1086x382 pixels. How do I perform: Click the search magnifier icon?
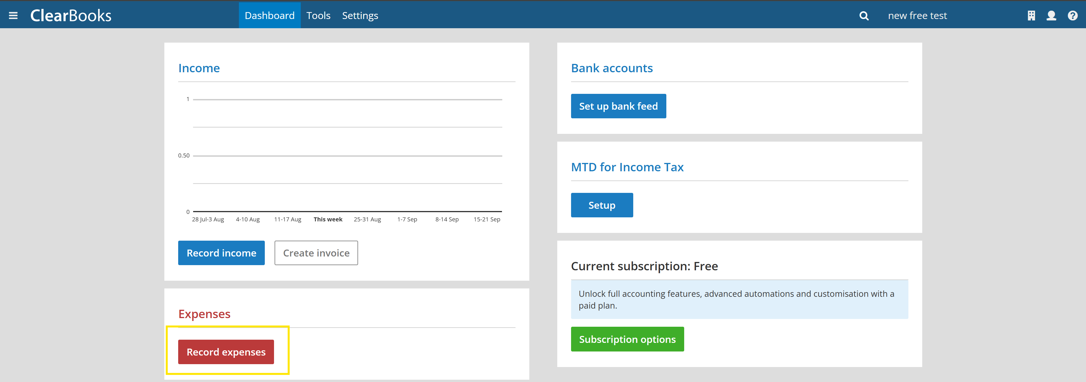pos(864,16)
